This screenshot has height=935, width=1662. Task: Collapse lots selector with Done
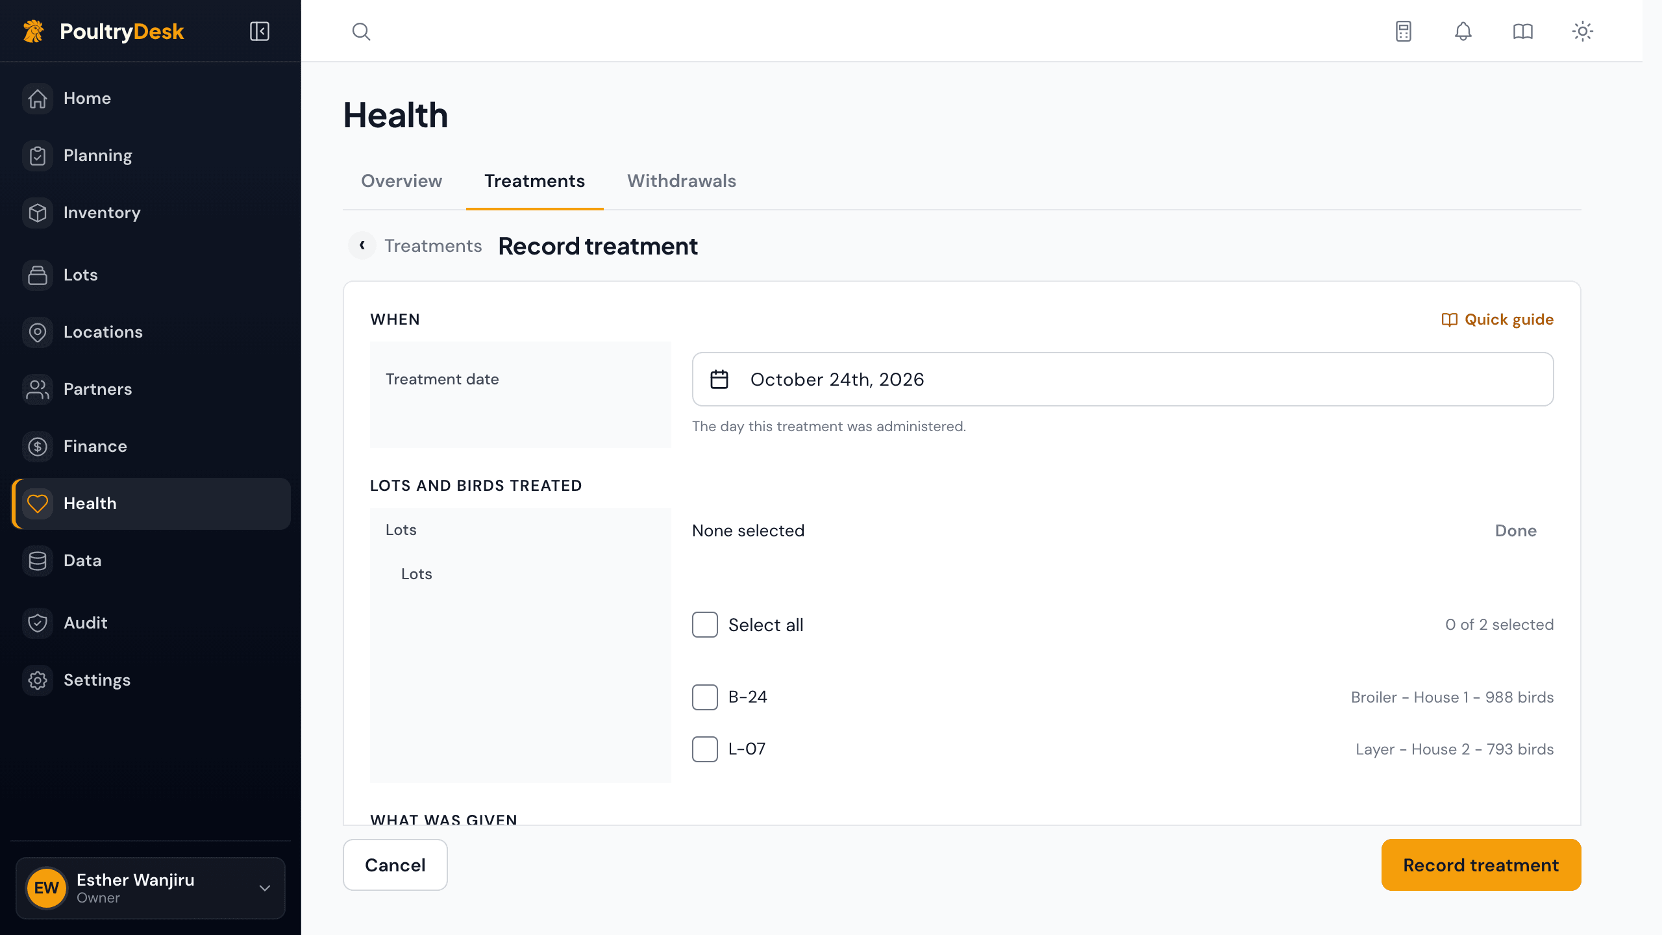pyautogui.click(x=1516, y=531)
